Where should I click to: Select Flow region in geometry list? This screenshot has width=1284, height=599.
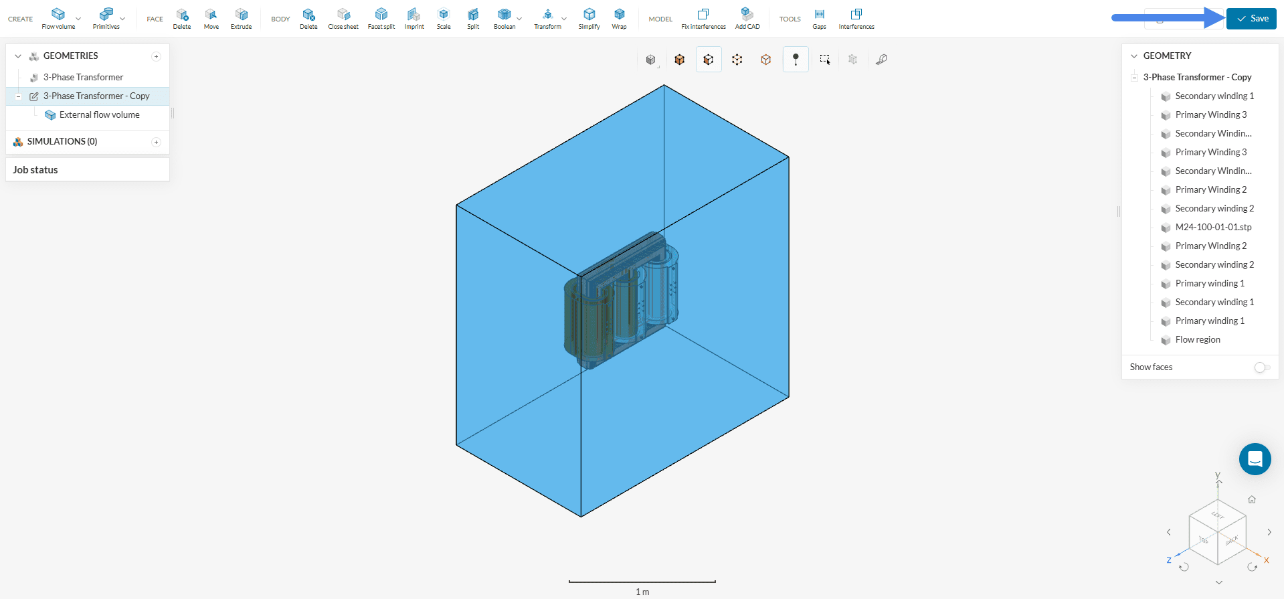[1197, 340]
